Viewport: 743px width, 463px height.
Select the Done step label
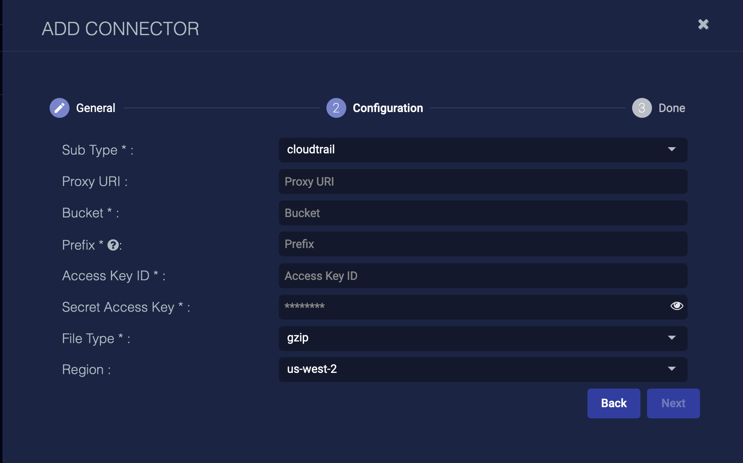[x=672, y=108]
